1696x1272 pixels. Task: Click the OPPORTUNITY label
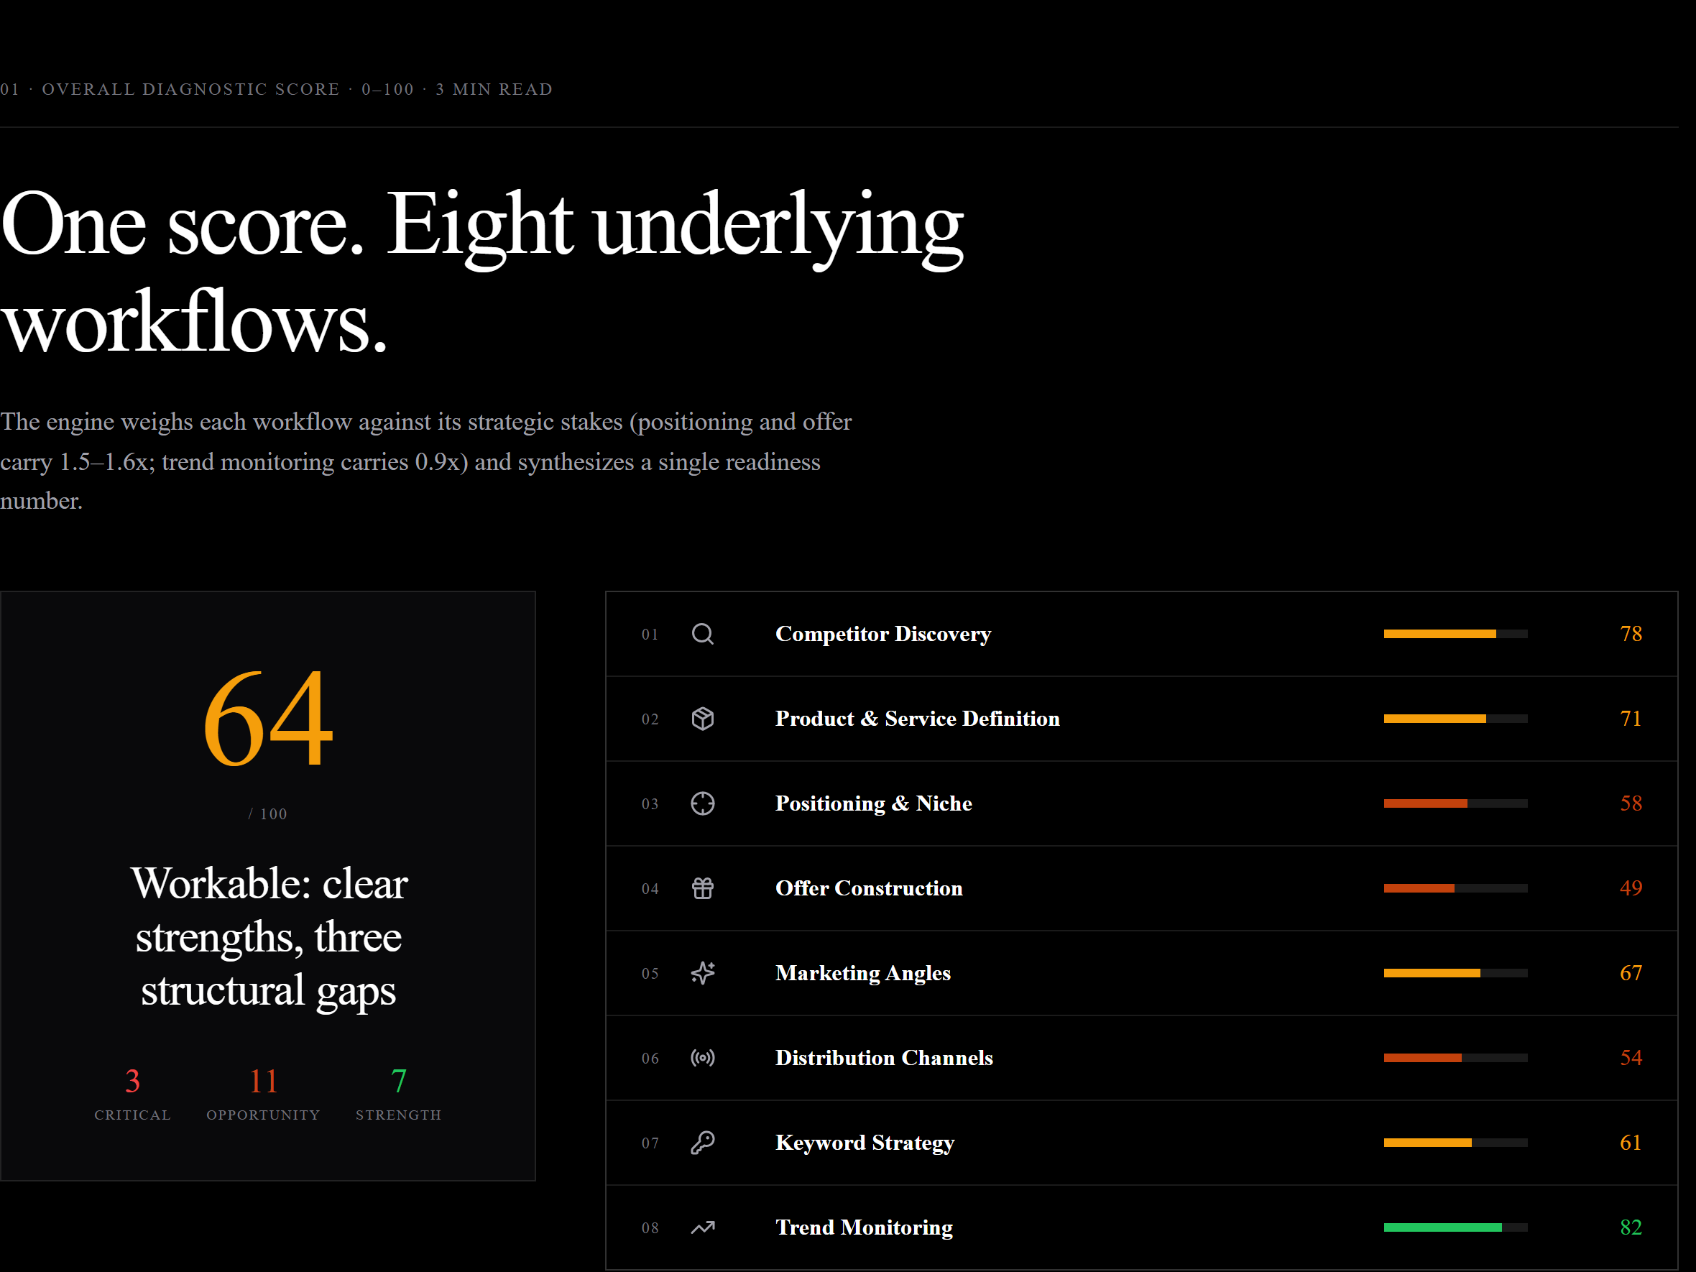pos(263,1115)
